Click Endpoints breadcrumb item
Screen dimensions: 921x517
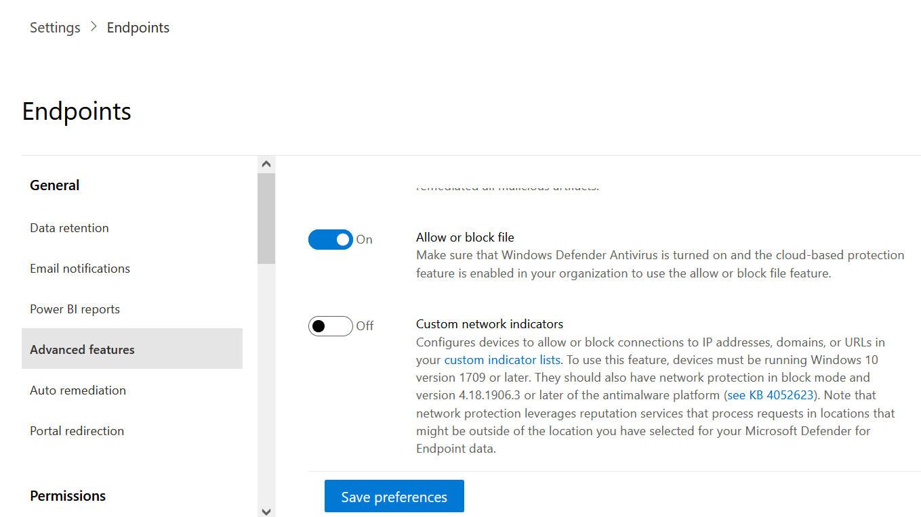coord(138,28)
